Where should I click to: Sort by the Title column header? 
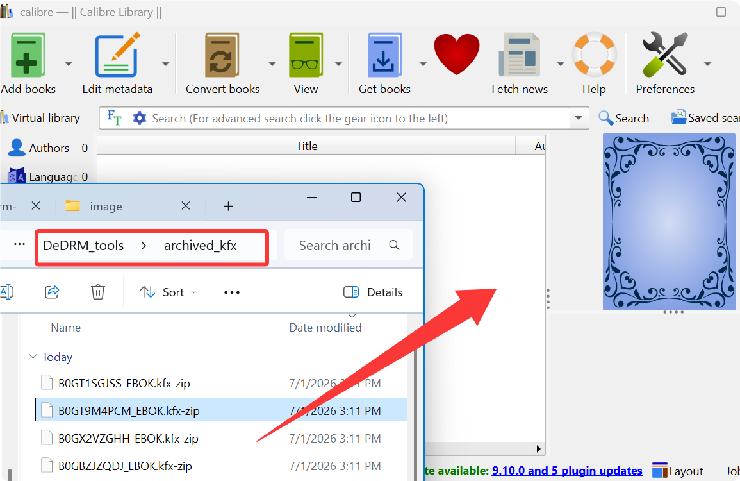306,146
